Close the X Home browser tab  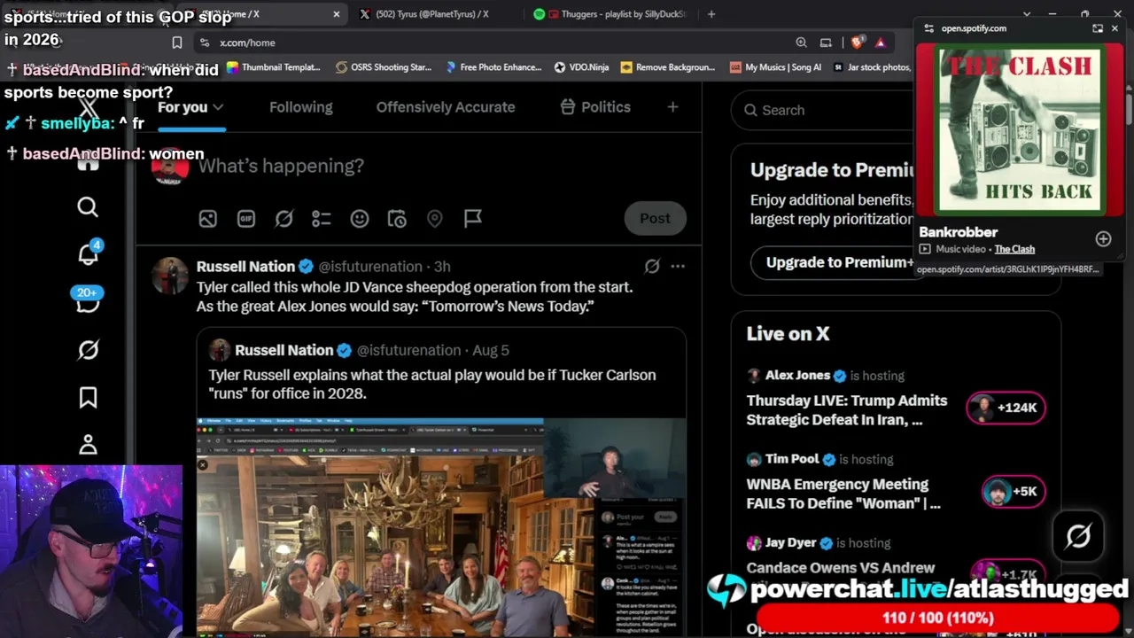(x=337, y=14)
